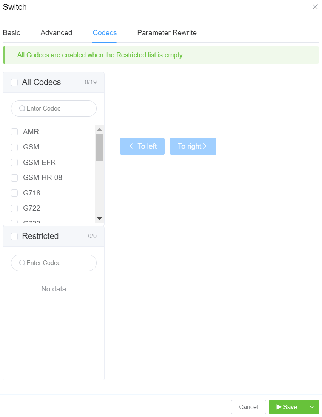
Task: Enable the GSM-HR-08 checkbox
Action: [14, 178]
